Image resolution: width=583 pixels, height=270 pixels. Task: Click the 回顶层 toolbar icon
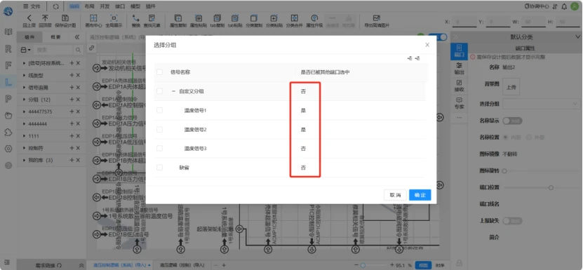click(45, 18)
